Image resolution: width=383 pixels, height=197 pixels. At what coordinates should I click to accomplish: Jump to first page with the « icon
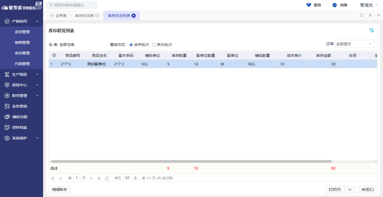(x=52, y=178)
